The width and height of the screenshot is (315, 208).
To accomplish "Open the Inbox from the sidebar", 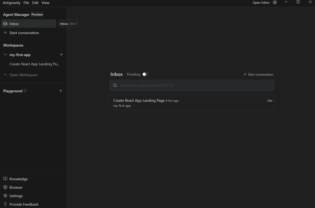I will (13, 24).
